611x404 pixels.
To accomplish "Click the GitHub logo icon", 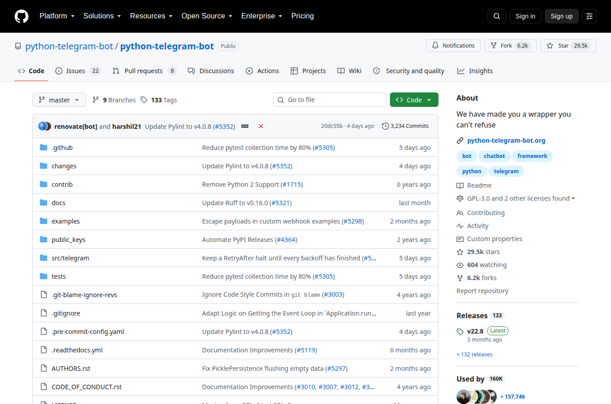I will 22,16.
